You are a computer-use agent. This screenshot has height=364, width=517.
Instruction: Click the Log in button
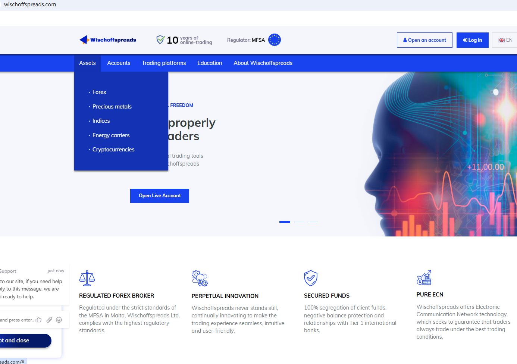(x=472, y=40)
